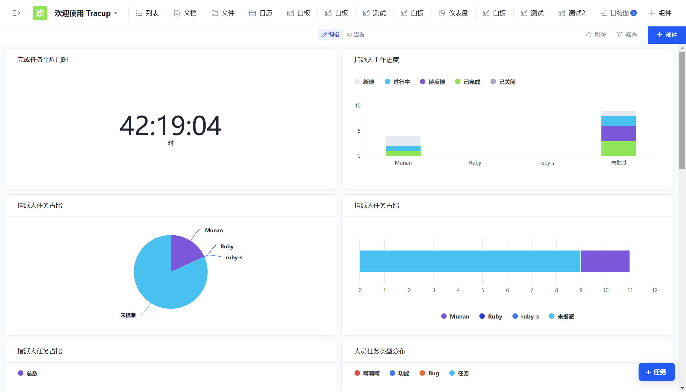Expand the 欢迎使用 Tracup project dropdown arrow

[116, 13]
